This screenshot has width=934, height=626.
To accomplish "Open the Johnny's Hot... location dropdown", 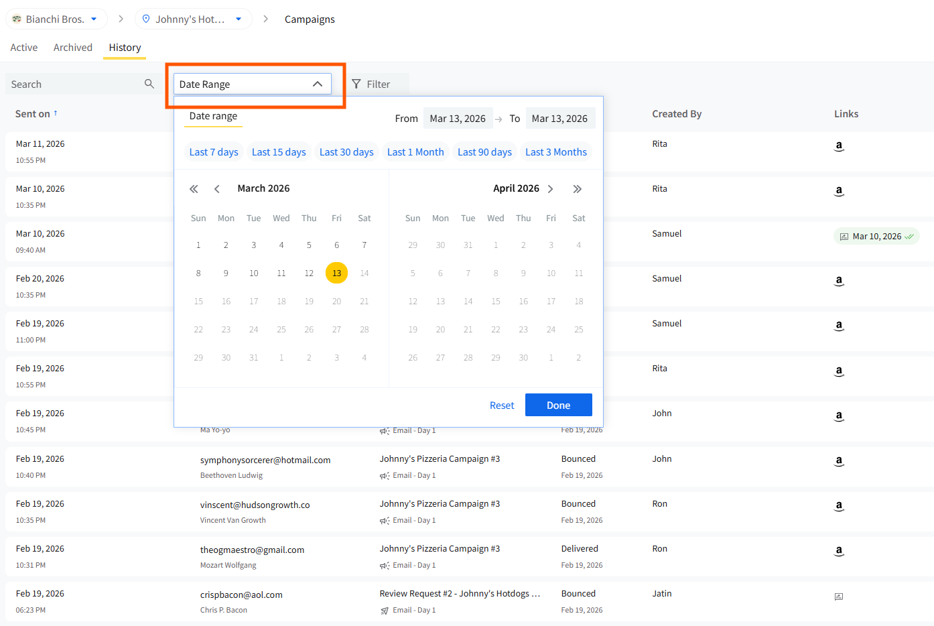I will coord(239,19).
